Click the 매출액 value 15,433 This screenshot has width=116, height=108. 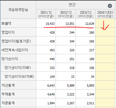50,24
